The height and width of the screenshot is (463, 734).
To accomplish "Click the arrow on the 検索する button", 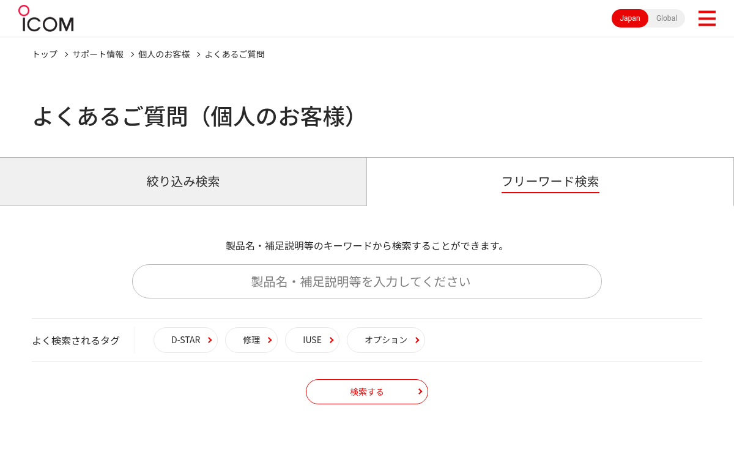I will pyautogui.click(x=420, y=391).
